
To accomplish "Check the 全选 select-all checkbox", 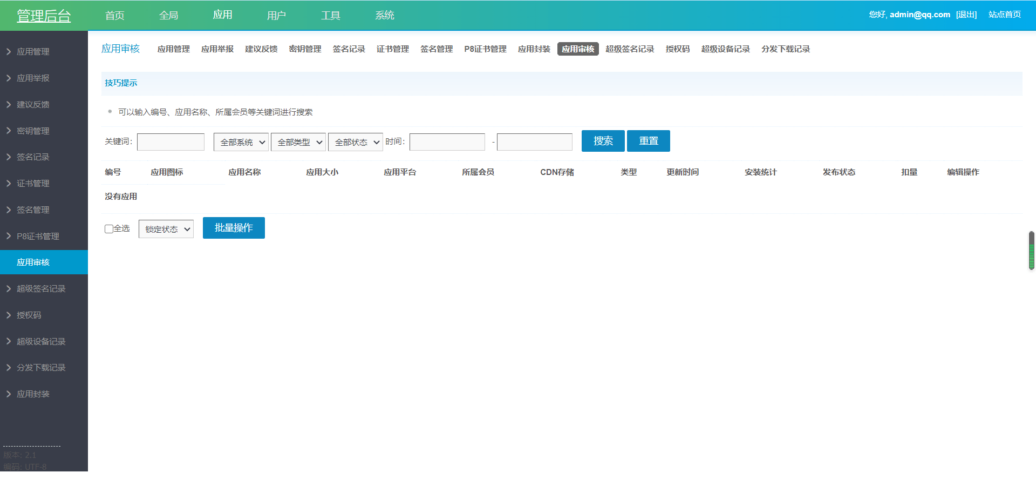I will point(108,228).
